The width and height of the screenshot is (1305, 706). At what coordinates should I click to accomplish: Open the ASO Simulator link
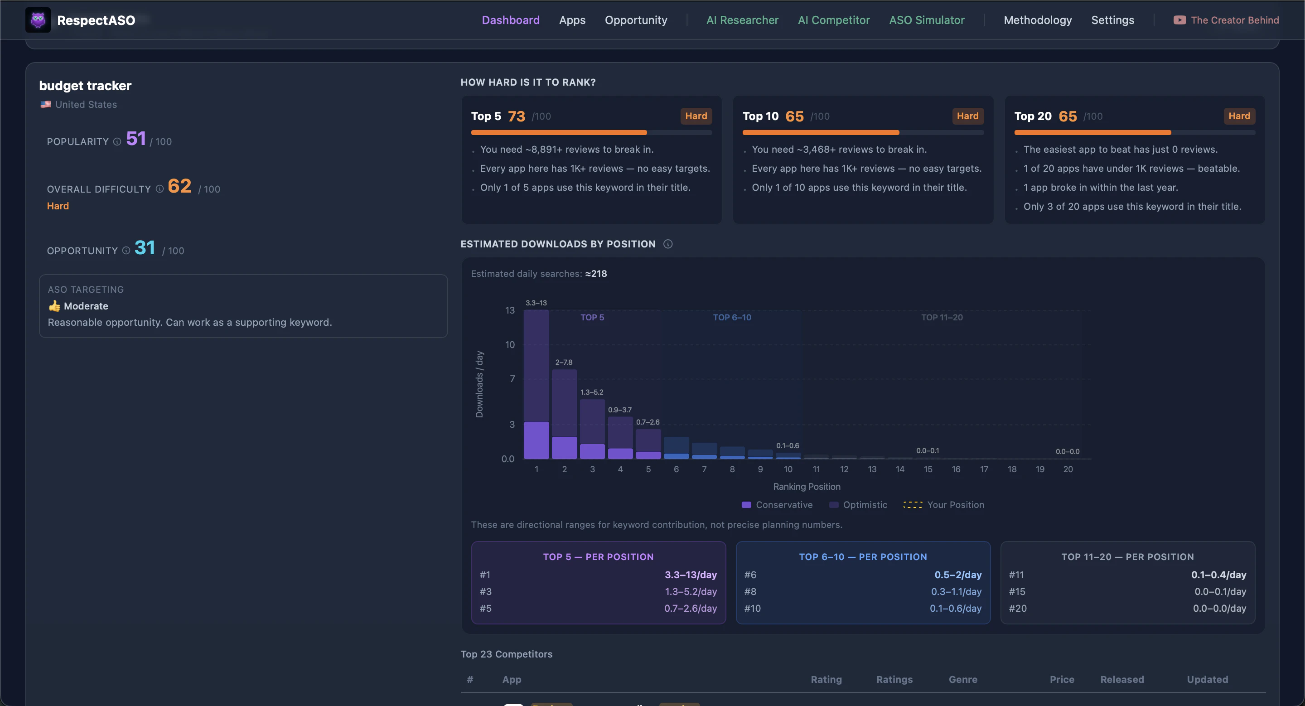[x=927, y=20]
